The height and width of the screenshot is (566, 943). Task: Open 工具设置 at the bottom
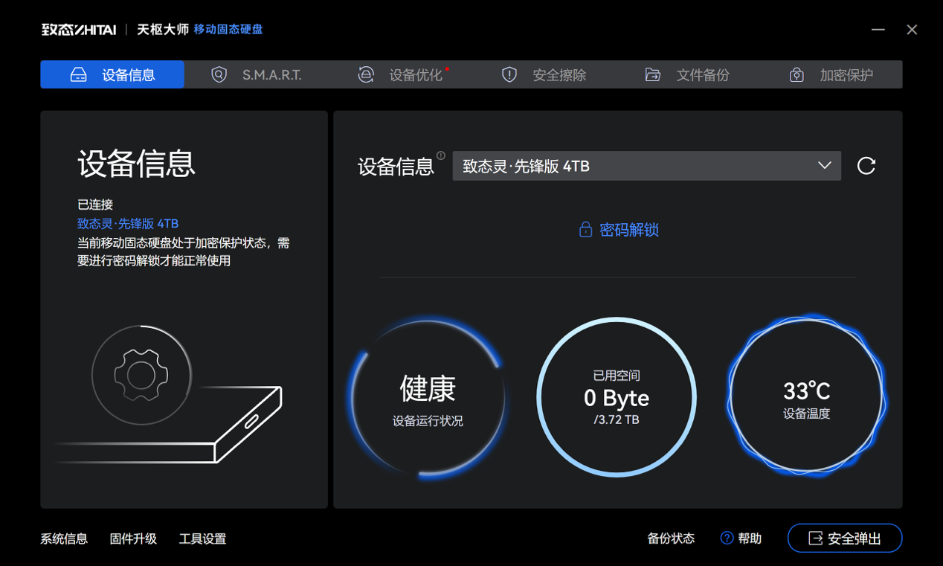202,538
